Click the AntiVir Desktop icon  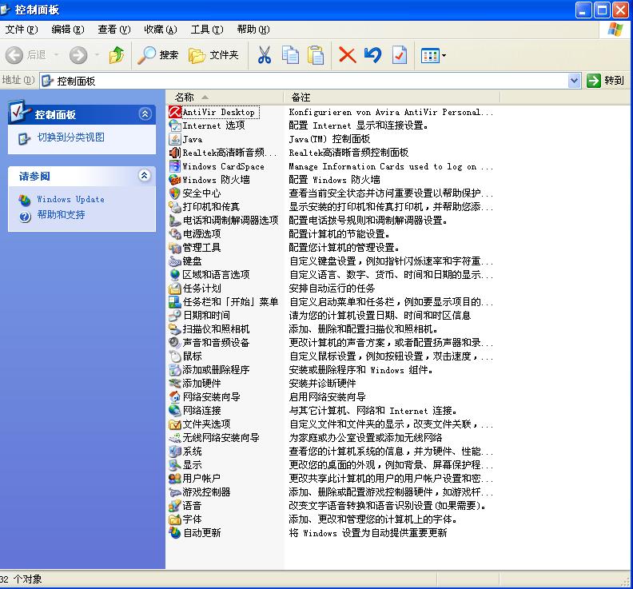(175, 112)
